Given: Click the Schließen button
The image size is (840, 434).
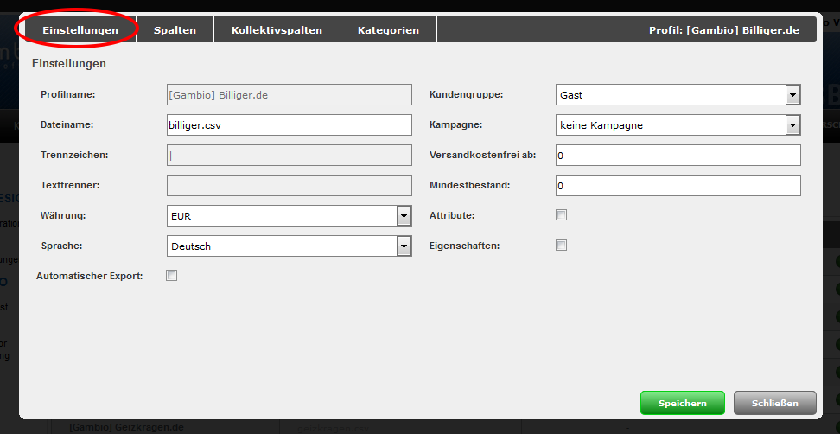Looking at the screenshot, I should click(774, 403).
